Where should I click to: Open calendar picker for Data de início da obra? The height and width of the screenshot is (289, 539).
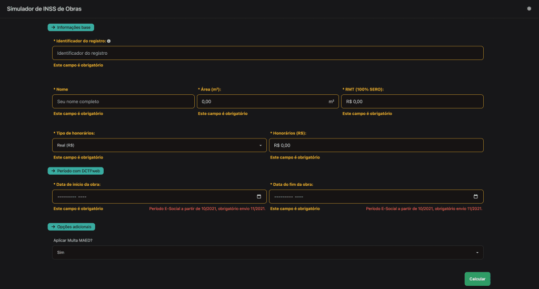click(x=259, y=196)
